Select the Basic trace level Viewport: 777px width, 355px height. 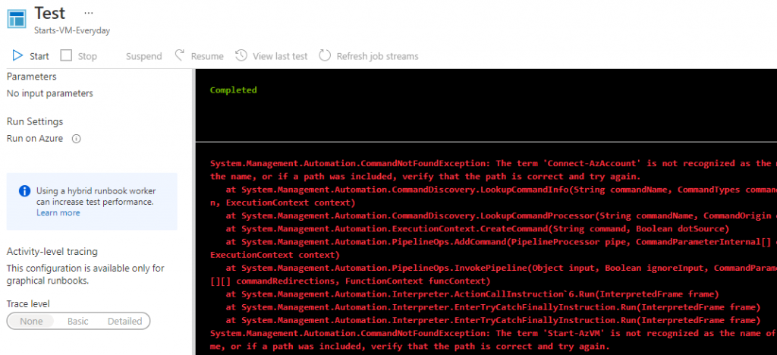[x=78, y=321]
